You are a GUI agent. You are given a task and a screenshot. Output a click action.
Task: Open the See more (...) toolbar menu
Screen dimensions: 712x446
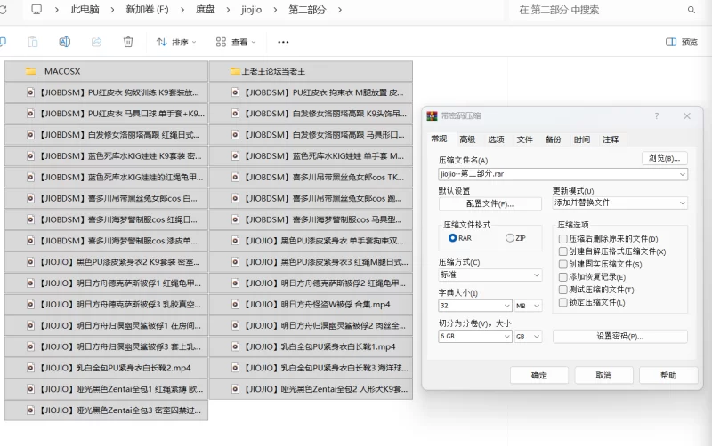283,42
